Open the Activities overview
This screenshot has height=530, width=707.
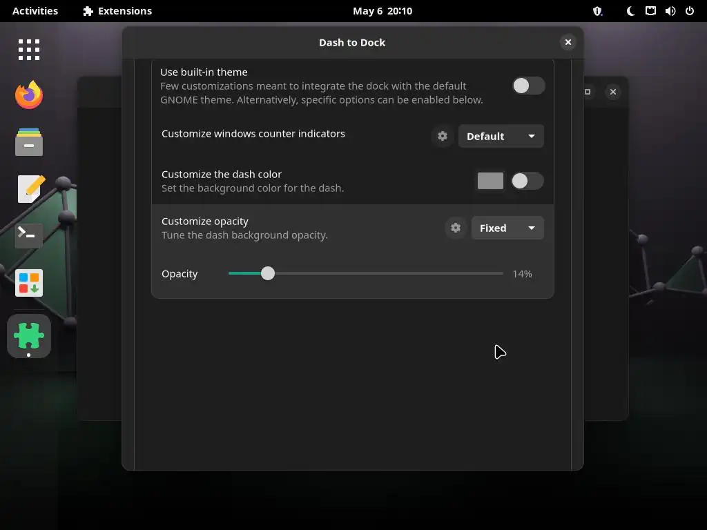35,11
